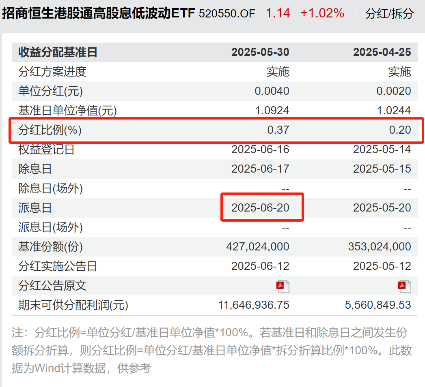Click ex-dividend date 2025-06-17
The image size is (425, 387).
pyautogui.click(x=260, y=169)
